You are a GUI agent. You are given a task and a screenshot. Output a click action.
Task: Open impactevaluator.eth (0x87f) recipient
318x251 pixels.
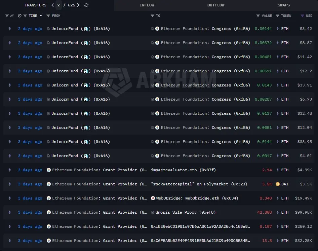(183, 170)
